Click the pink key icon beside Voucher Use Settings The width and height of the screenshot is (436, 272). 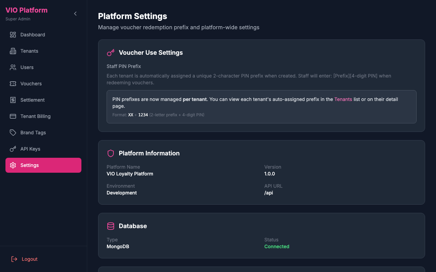tap(110, 53)
